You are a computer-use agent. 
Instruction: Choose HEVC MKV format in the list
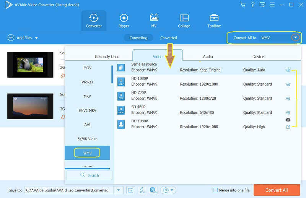[x=88, y=110]
